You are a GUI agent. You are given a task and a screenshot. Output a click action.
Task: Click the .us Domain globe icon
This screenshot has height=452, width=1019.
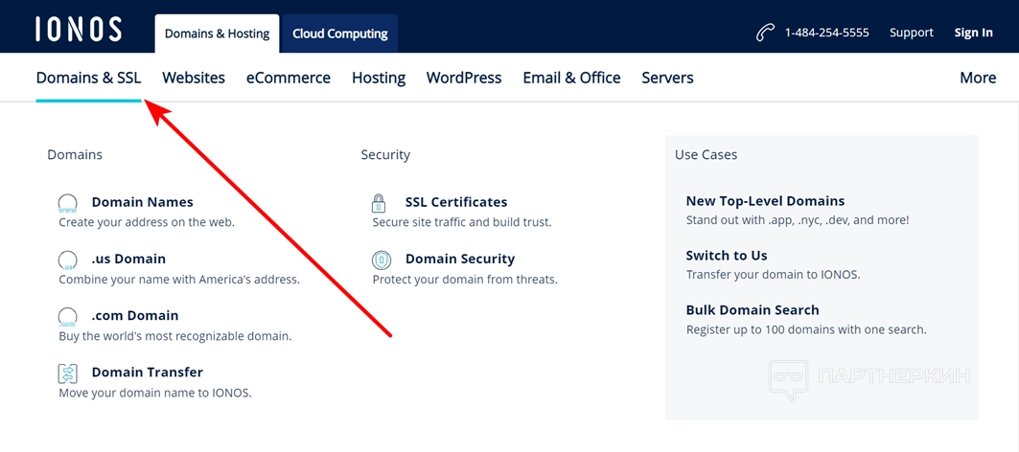tap(68, 260)
